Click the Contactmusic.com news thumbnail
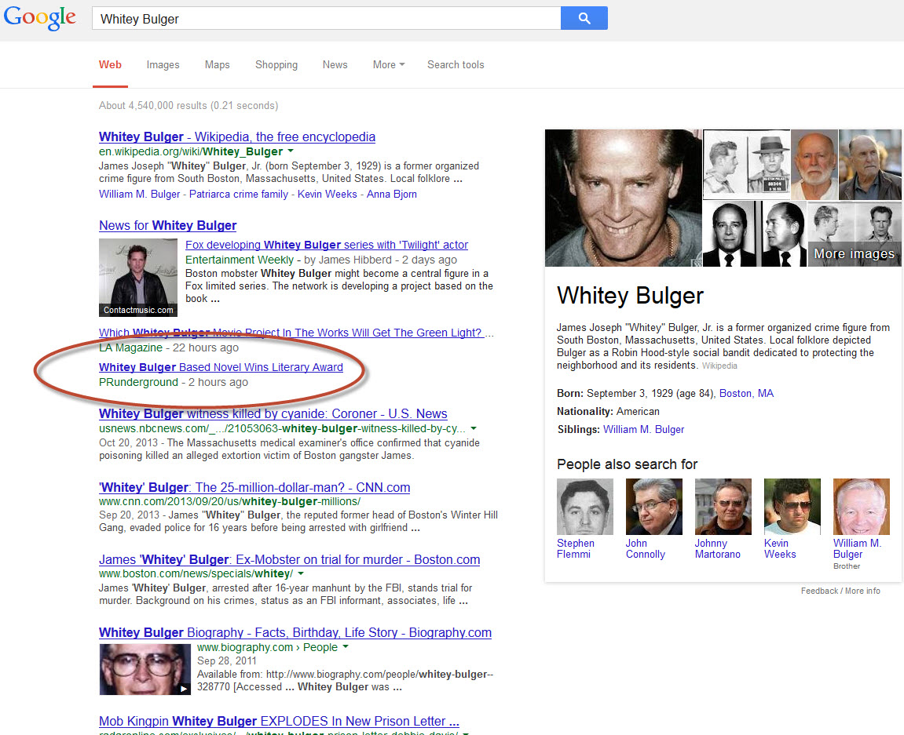The image size is (904, 735). click(x=138, y=278)
